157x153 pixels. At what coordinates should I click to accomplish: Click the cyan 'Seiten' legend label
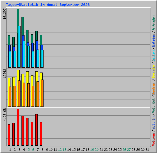click(154, 56)
